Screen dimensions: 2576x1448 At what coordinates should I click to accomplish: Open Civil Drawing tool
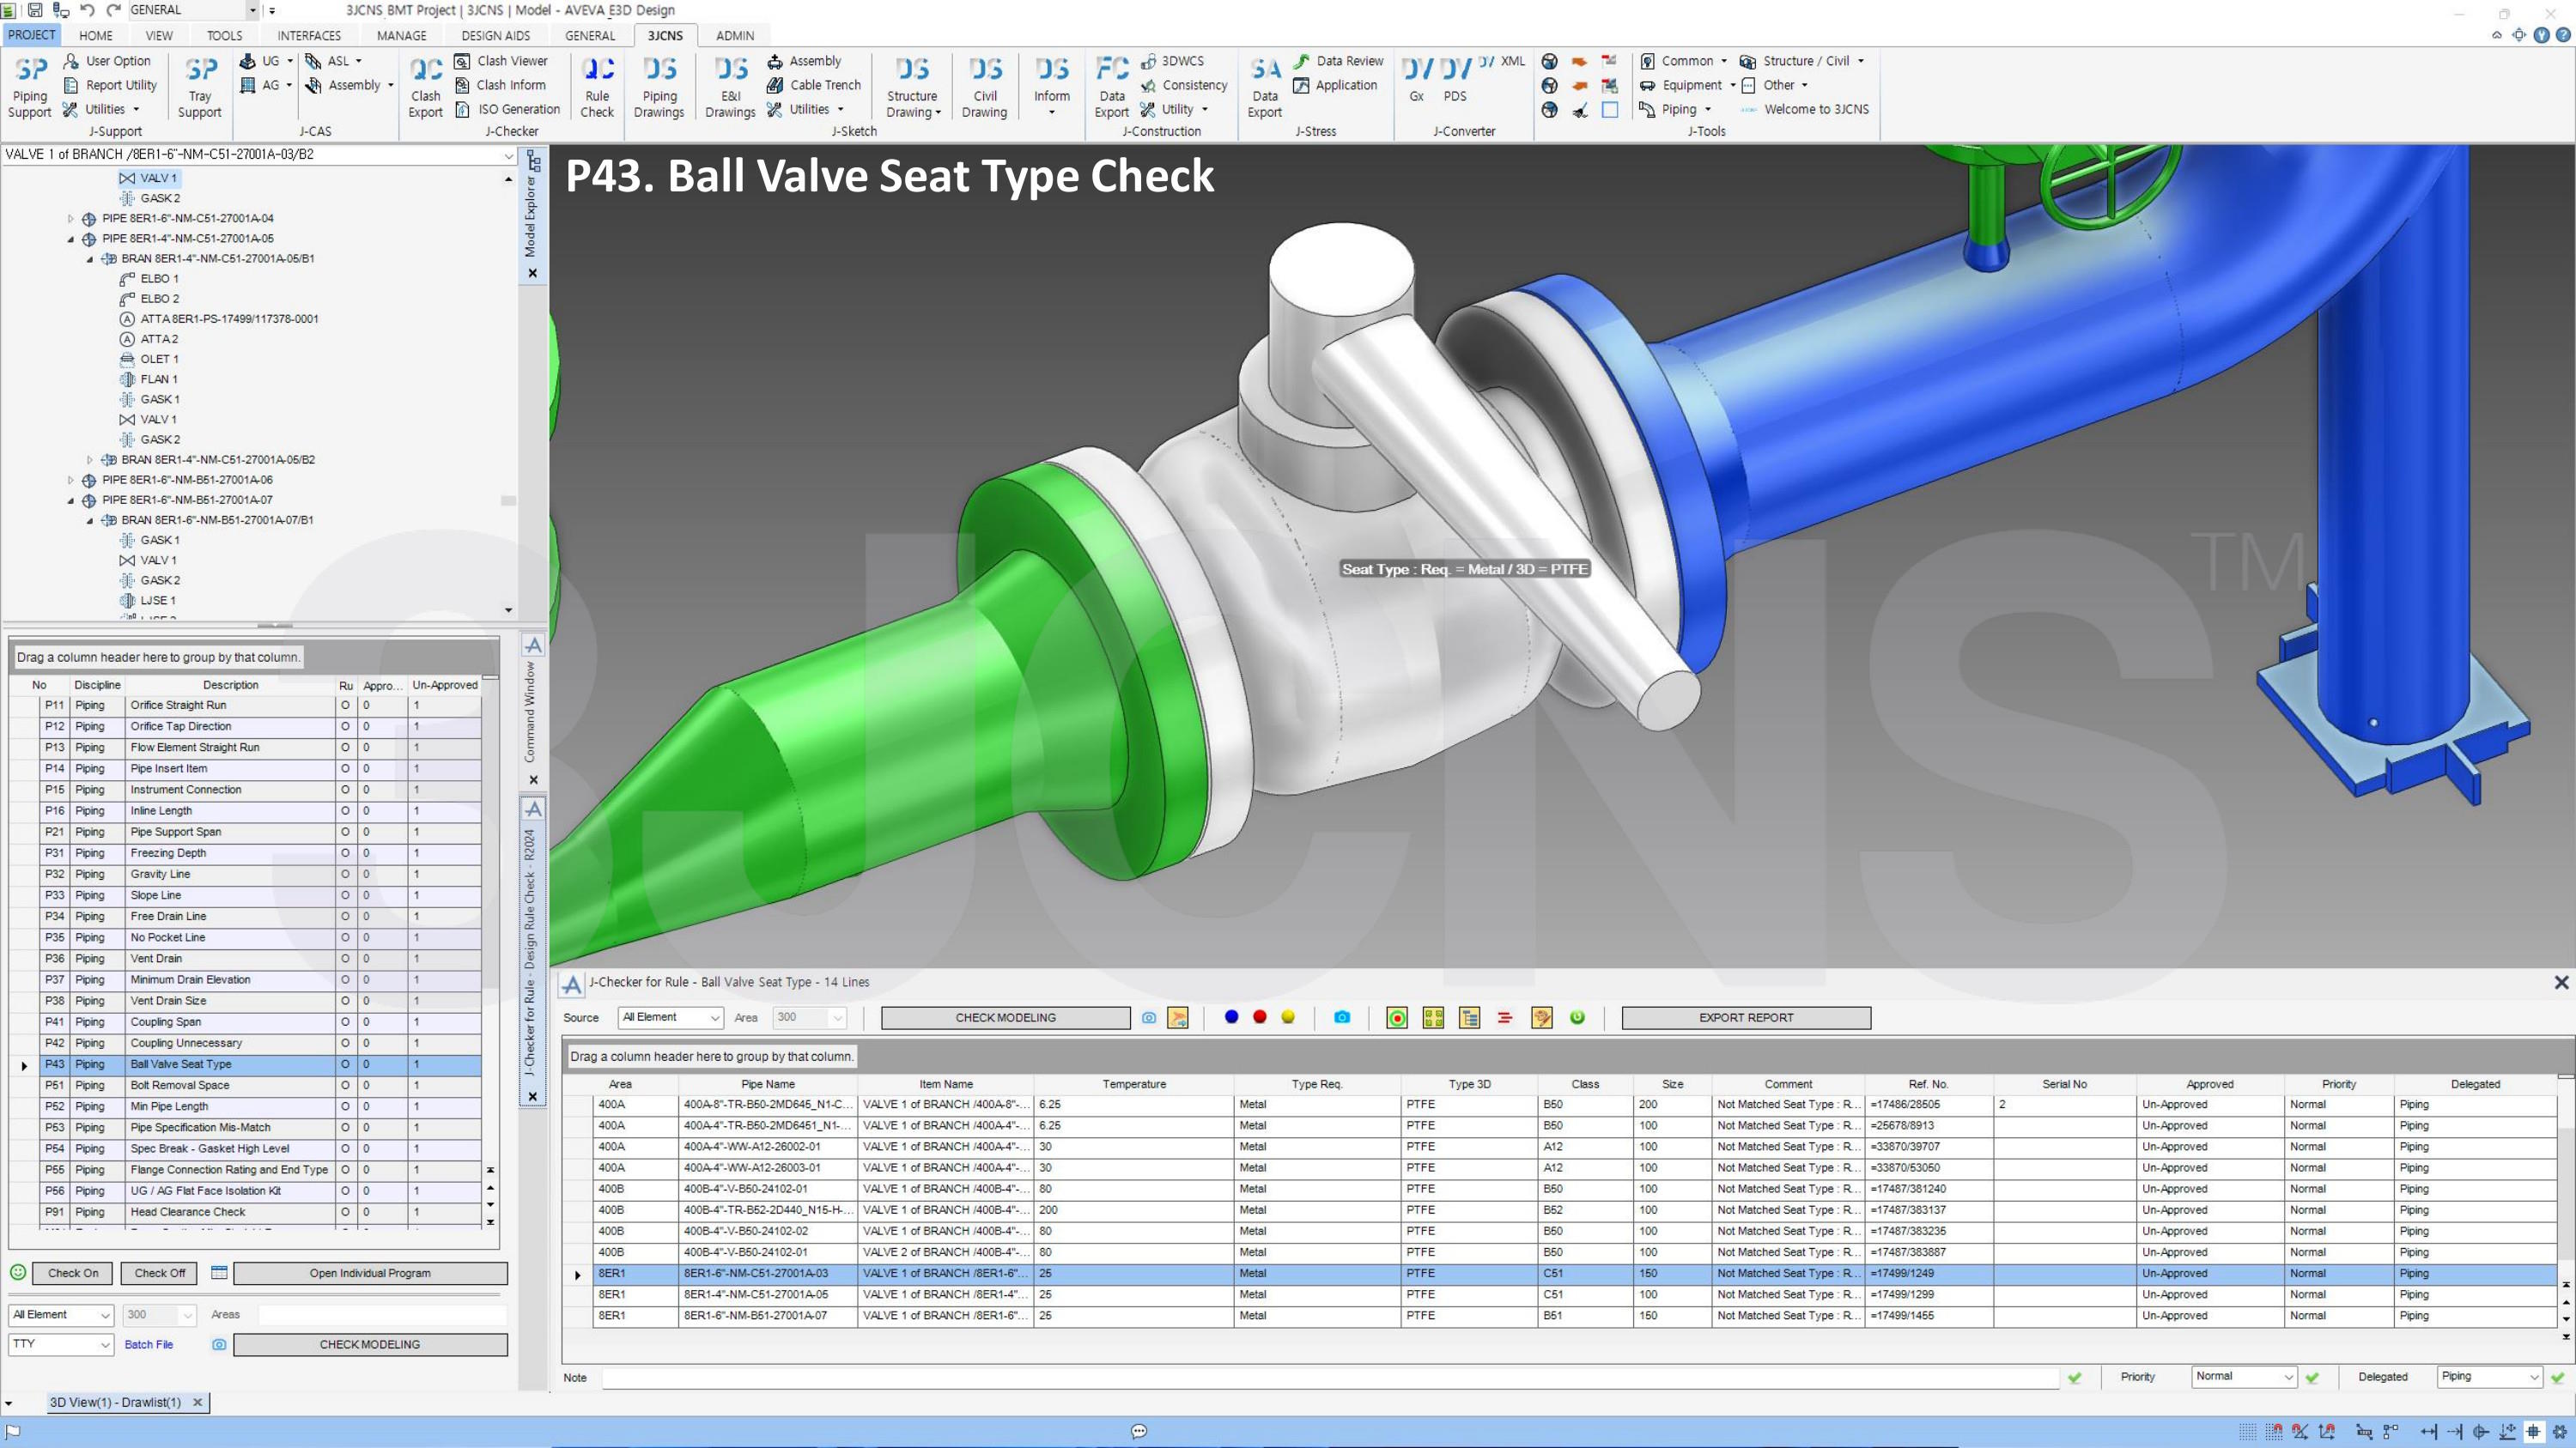click(984, 86)
